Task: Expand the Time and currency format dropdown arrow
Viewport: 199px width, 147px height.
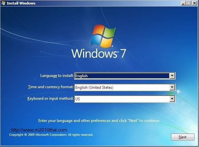Action: click(x=172, y=87)
